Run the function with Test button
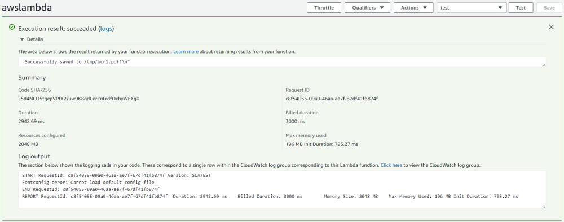This screenshot has height=222, width=564. [521, 7]
